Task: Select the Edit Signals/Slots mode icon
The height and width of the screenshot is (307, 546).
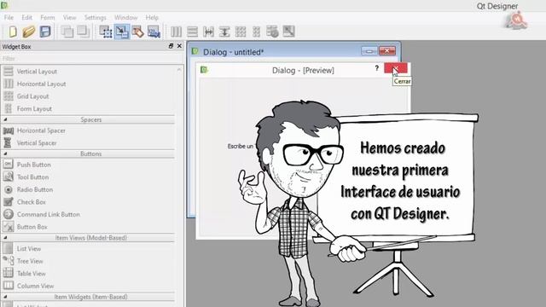Action: tap(122, 32)
